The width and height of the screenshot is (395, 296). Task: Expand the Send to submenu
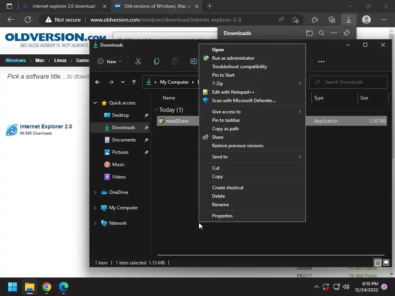pyautogui.click(x=252, y=157)
